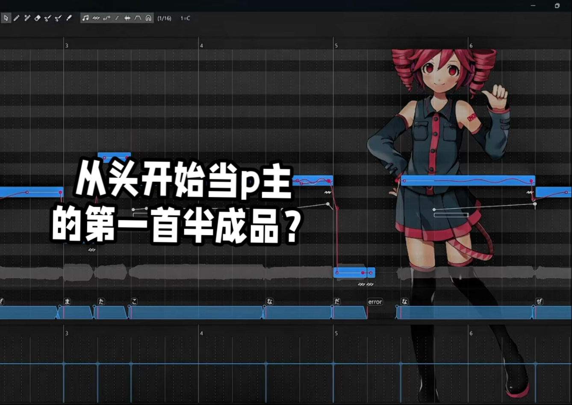Open the (1/16) quantize setting
The height and width of the screenshot is (405, 572).
164,18
